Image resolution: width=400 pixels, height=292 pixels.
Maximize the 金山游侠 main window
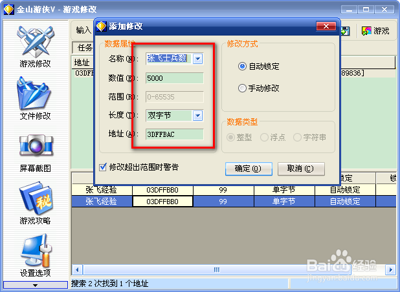[366, 10]
